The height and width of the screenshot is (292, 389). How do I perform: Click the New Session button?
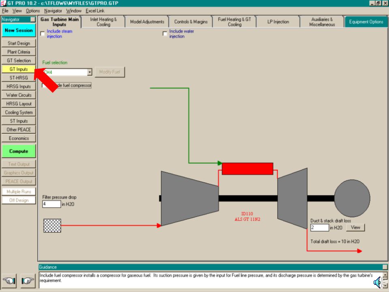(x=19, y=30)
